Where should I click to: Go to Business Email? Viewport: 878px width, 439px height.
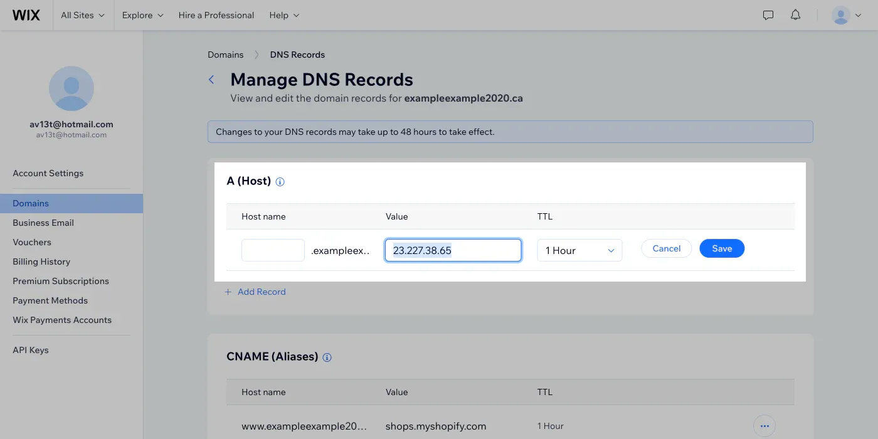[43, 223]
